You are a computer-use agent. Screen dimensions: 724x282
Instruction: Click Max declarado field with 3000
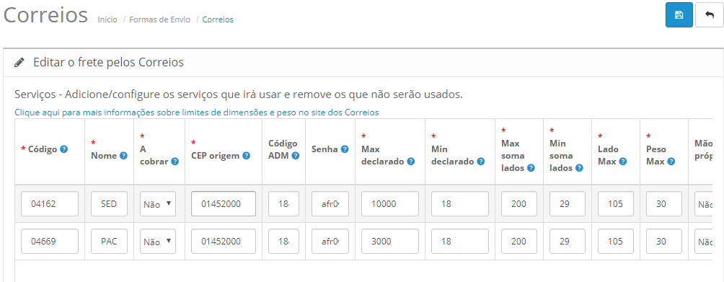pyautogui.click(x=390, y=242)
